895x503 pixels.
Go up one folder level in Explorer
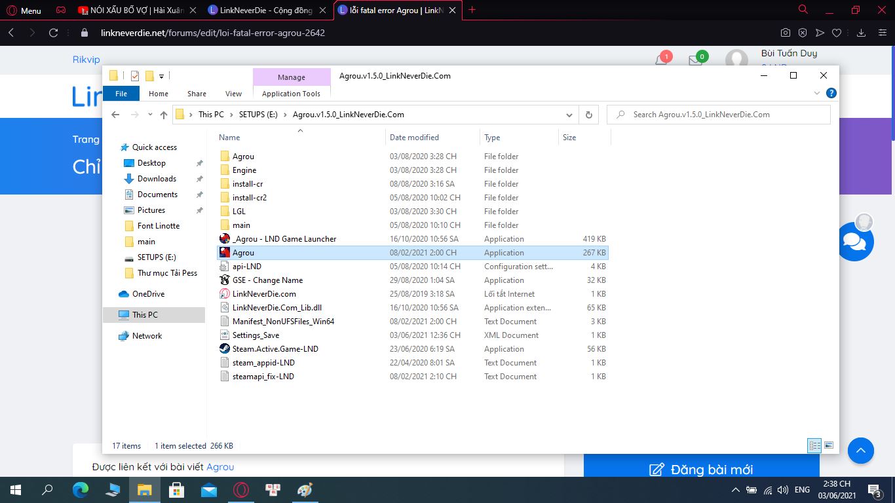[164, 115]
